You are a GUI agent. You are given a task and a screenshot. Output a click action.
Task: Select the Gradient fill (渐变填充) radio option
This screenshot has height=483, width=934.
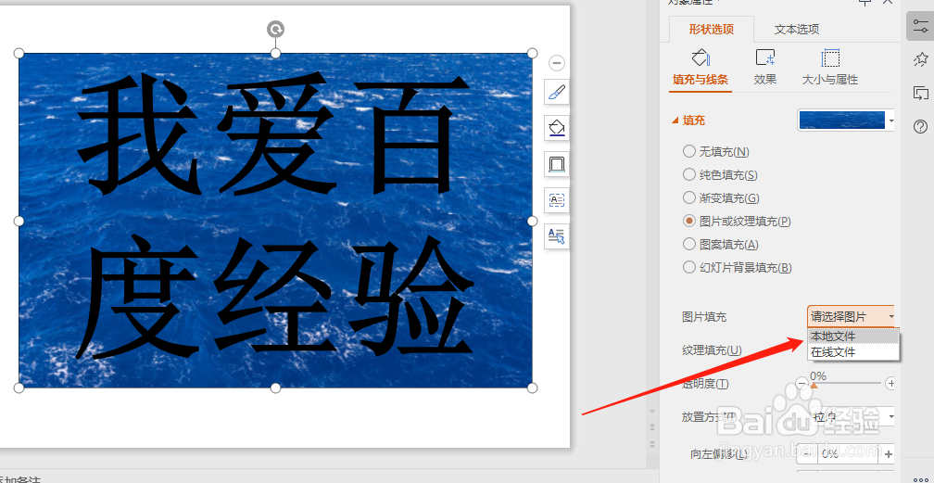tap(689, 198)
